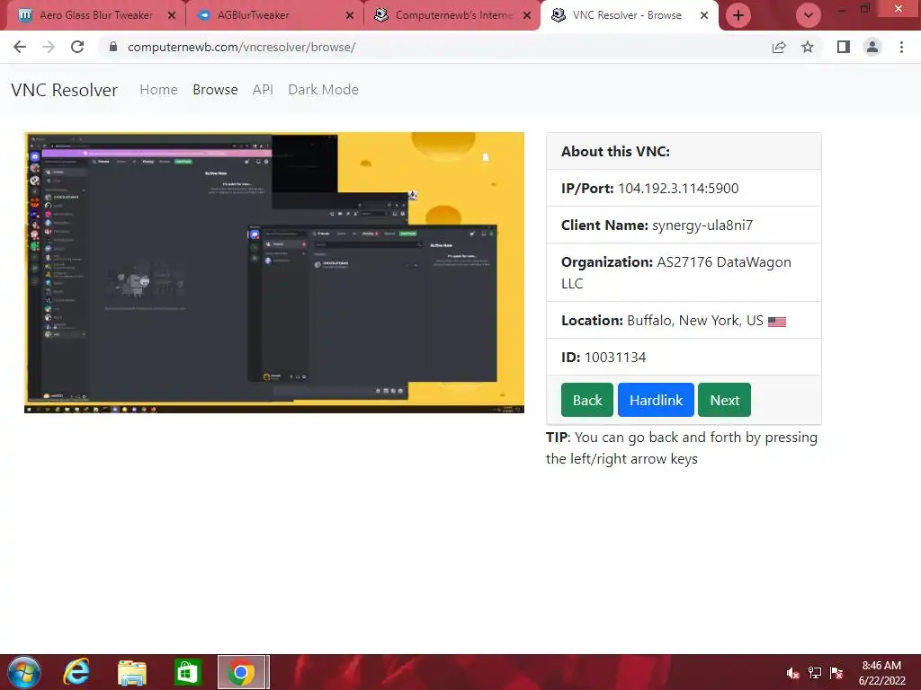Open File Explorer from taskbar
Viewport: 921px width, 690px height.
[131, 672]
